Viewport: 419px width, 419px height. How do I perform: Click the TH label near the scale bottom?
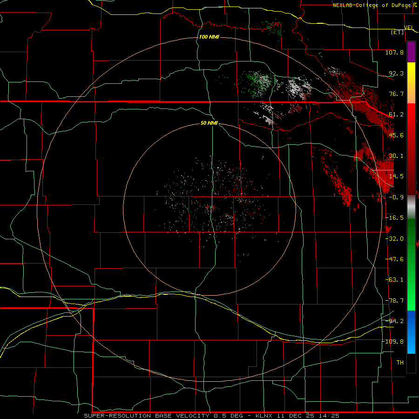coord(400,363)
